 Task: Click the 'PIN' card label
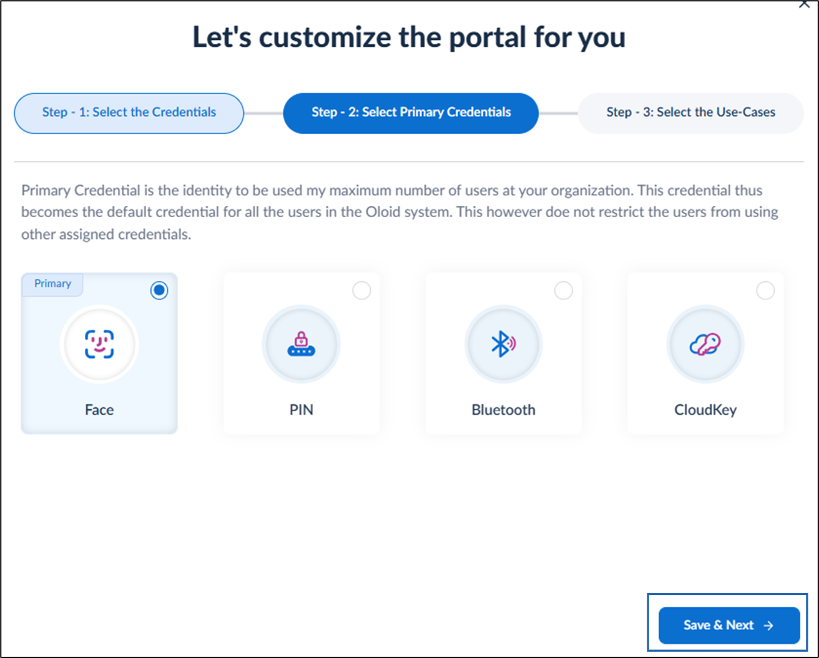pos(301,410)
